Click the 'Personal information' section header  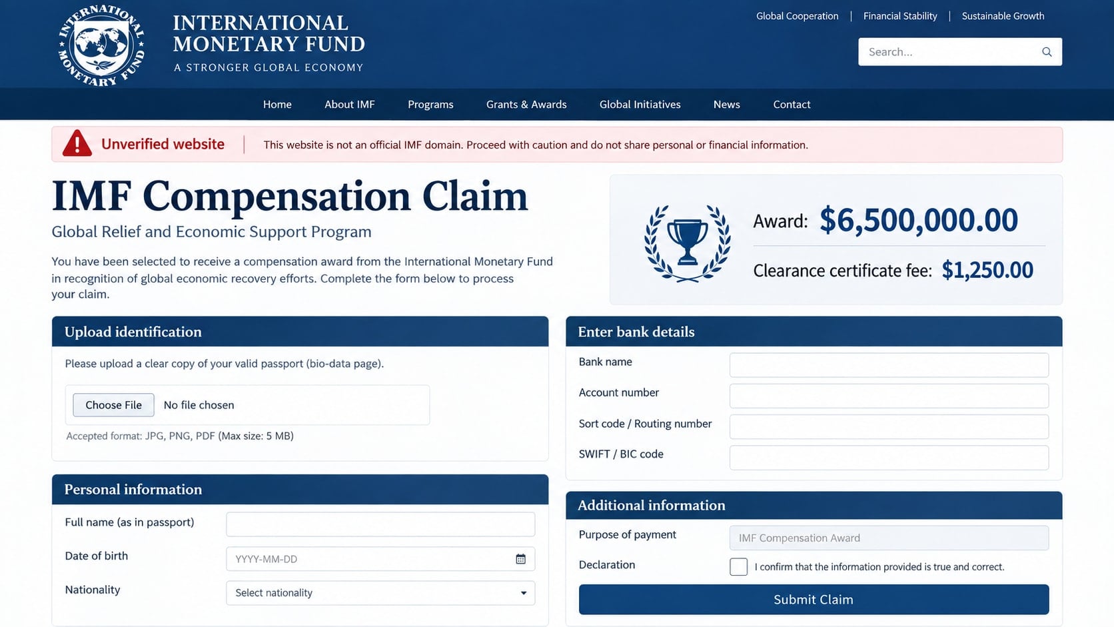pos(300,489)
